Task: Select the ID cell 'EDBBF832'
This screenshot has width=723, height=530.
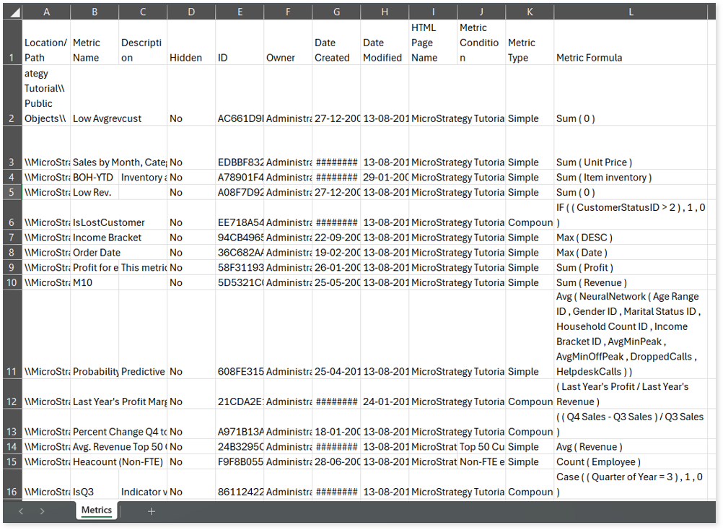Action: pyautogui.click(x=240, y=147)
